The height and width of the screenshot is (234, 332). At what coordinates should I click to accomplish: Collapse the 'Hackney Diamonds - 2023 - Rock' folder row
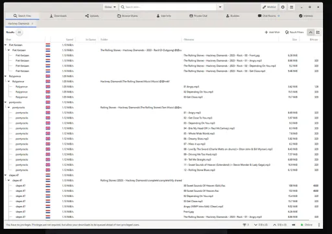click(9, 50)
